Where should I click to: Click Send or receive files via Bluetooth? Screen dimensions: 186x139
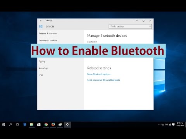pyautogui.click(x=103, y=80)
